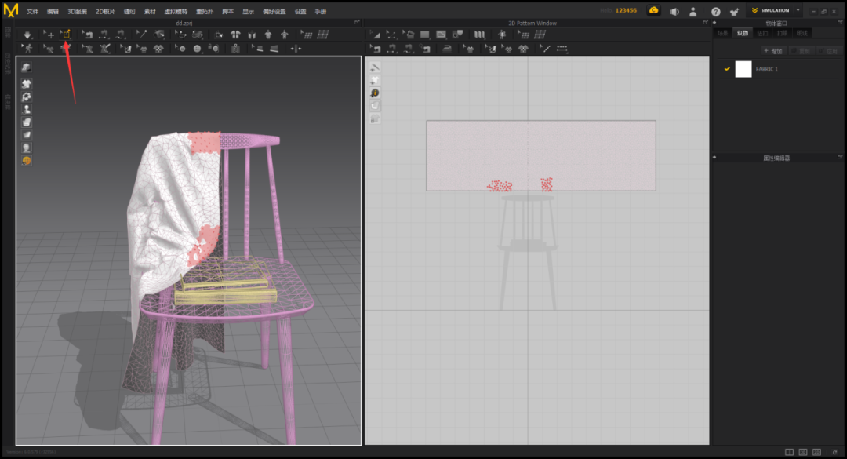Image resolution: width=847 pixels, height=459 pixels.
Task: Switch to the 织物 (Fabric) tab
Action: [x=742, y=33]
